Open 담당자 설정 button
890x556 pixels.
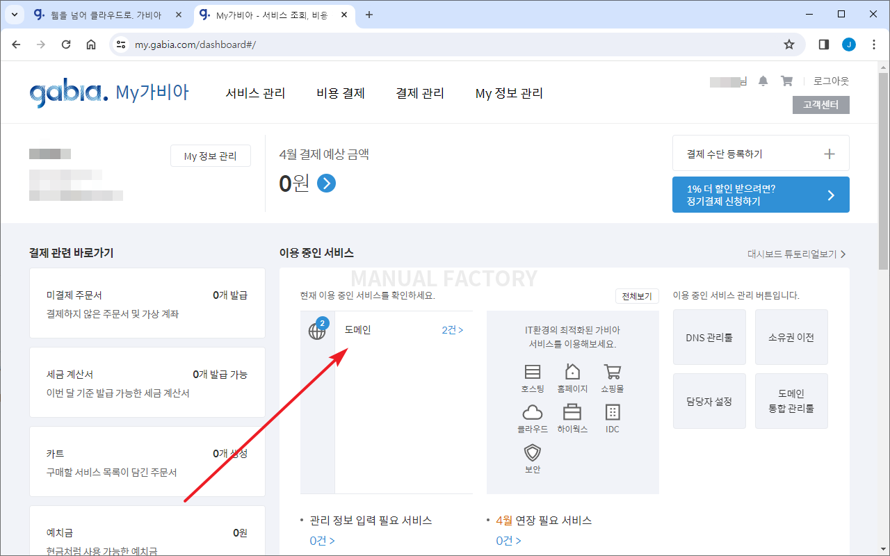coord(709,401)
